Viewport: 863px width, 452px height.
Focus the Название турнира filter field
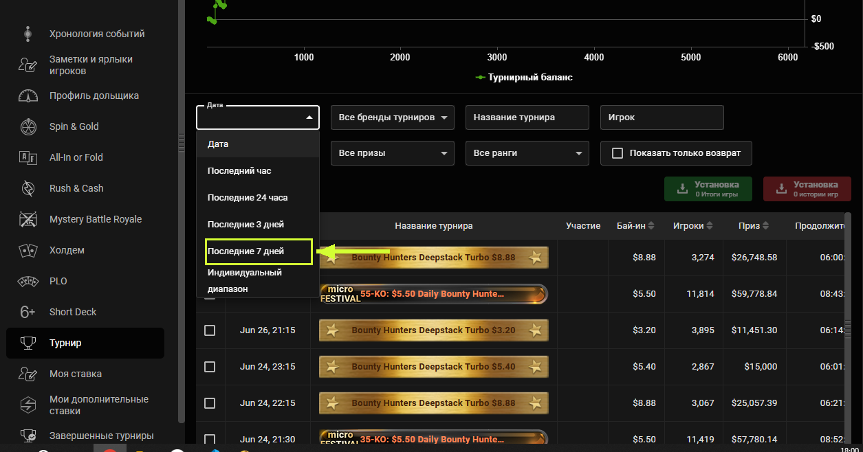(x=527, y=117)
